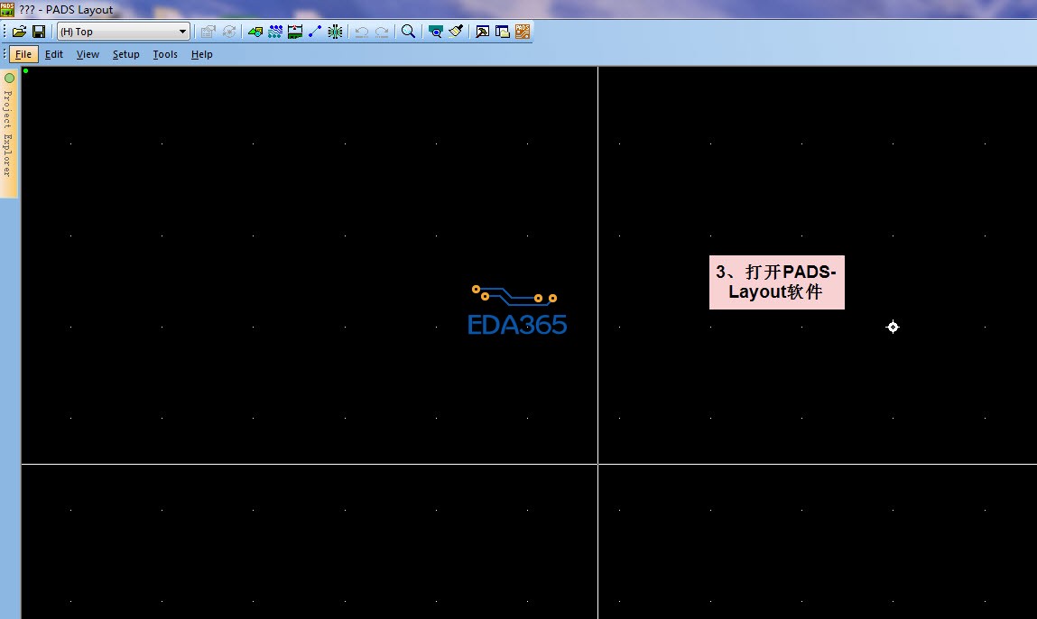The height and width of the screenshot is (619, 1037).
Task: Open the Drafting toolbar icon
Action: pos(255,31)
